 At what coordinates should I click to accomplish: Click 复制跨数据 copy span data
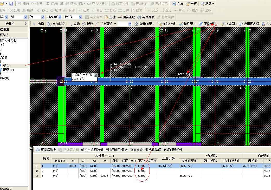click(x=46, y=149)
